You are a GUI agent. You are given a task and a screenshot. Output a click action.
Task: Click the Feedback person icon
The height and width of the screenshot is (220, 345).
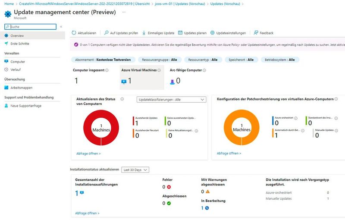(x=256, y=33)
